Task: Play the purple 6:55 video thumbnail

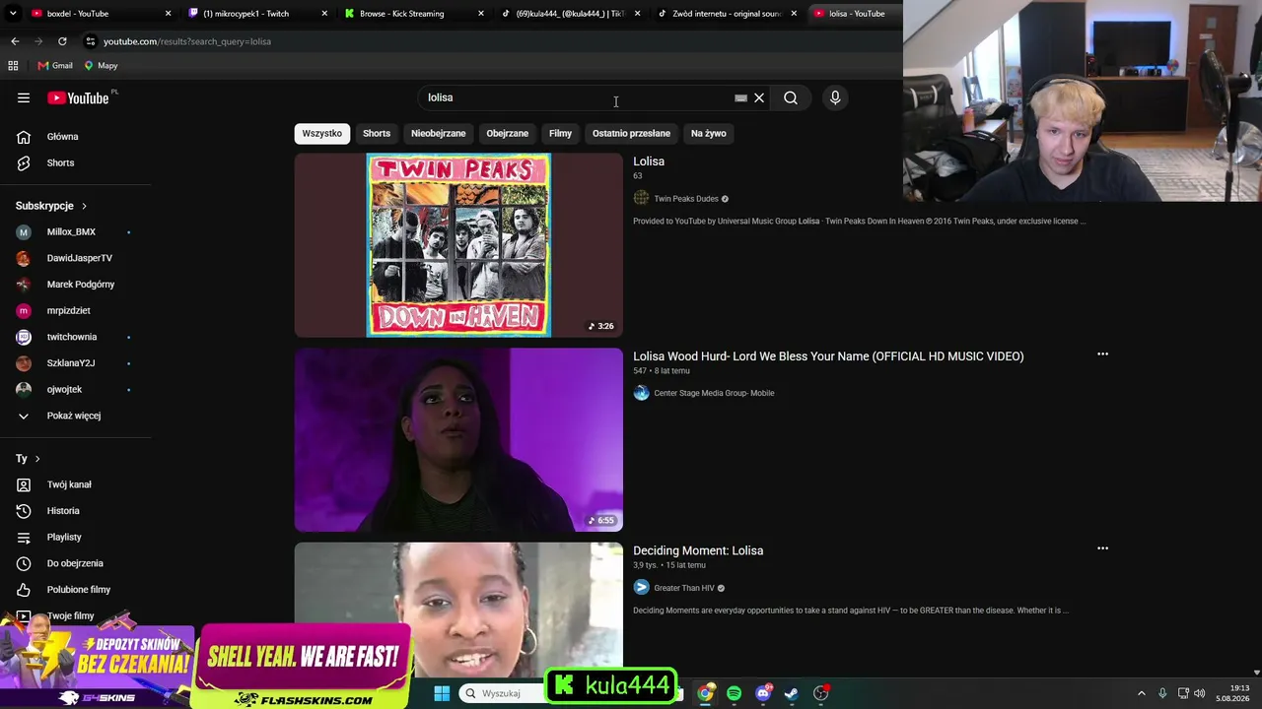Action: pos(458,439)
